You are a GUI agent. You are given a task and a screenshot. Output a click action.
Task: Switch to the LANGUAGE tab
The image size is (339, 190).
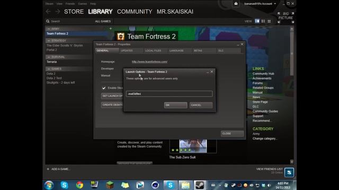pyautogui.click(x=180, y=51)
